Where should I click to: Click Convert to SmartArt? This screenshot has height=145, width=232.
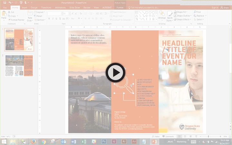(x=121, y=20)
